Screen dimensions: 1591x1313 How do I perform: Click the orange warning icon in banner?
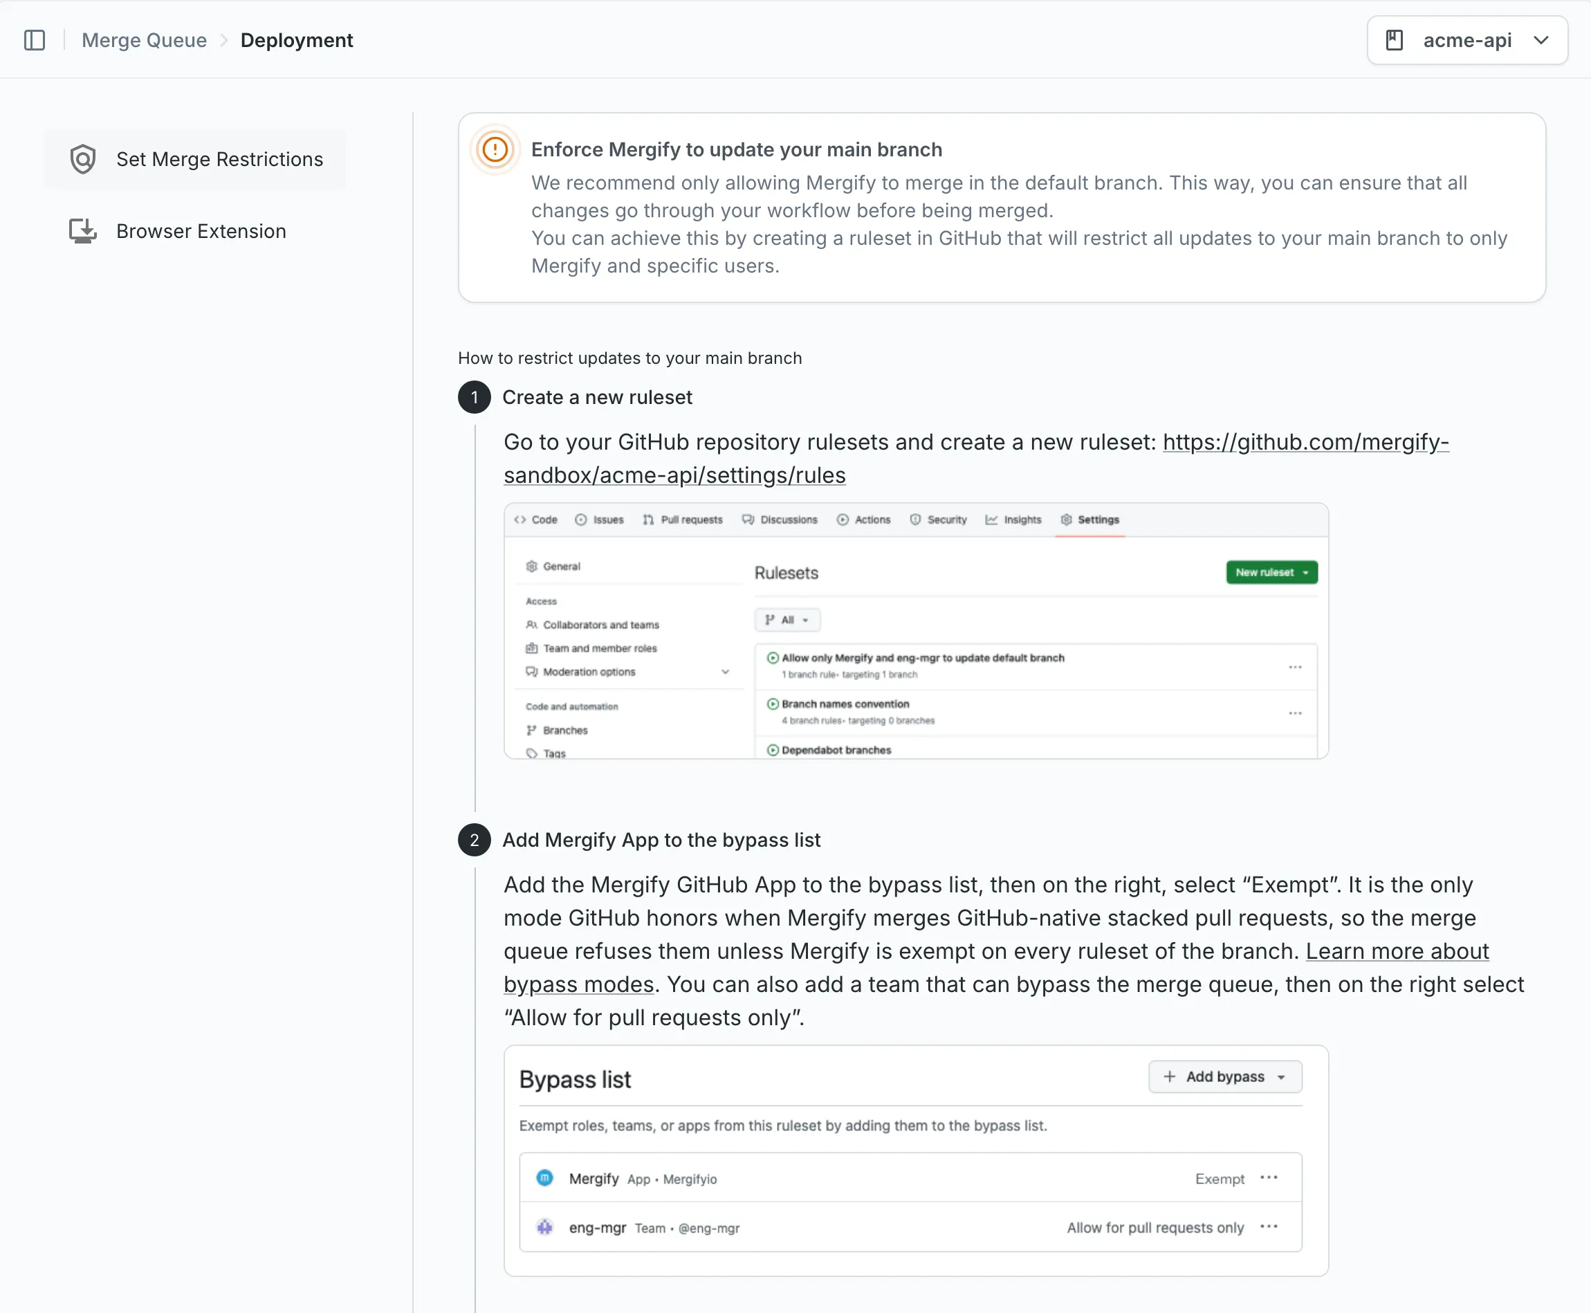click(495, 149)
